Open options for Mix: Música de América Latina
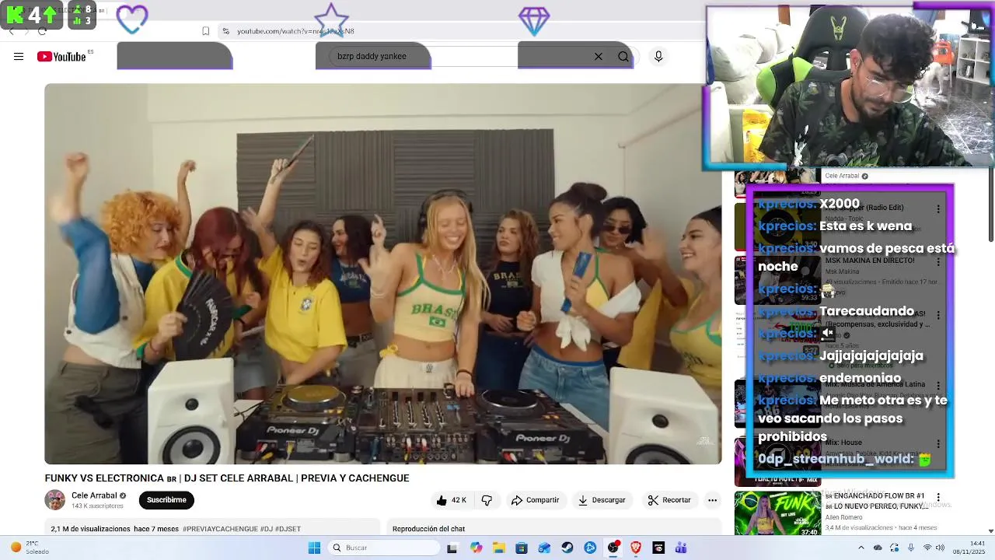 [x=938, y=386]
